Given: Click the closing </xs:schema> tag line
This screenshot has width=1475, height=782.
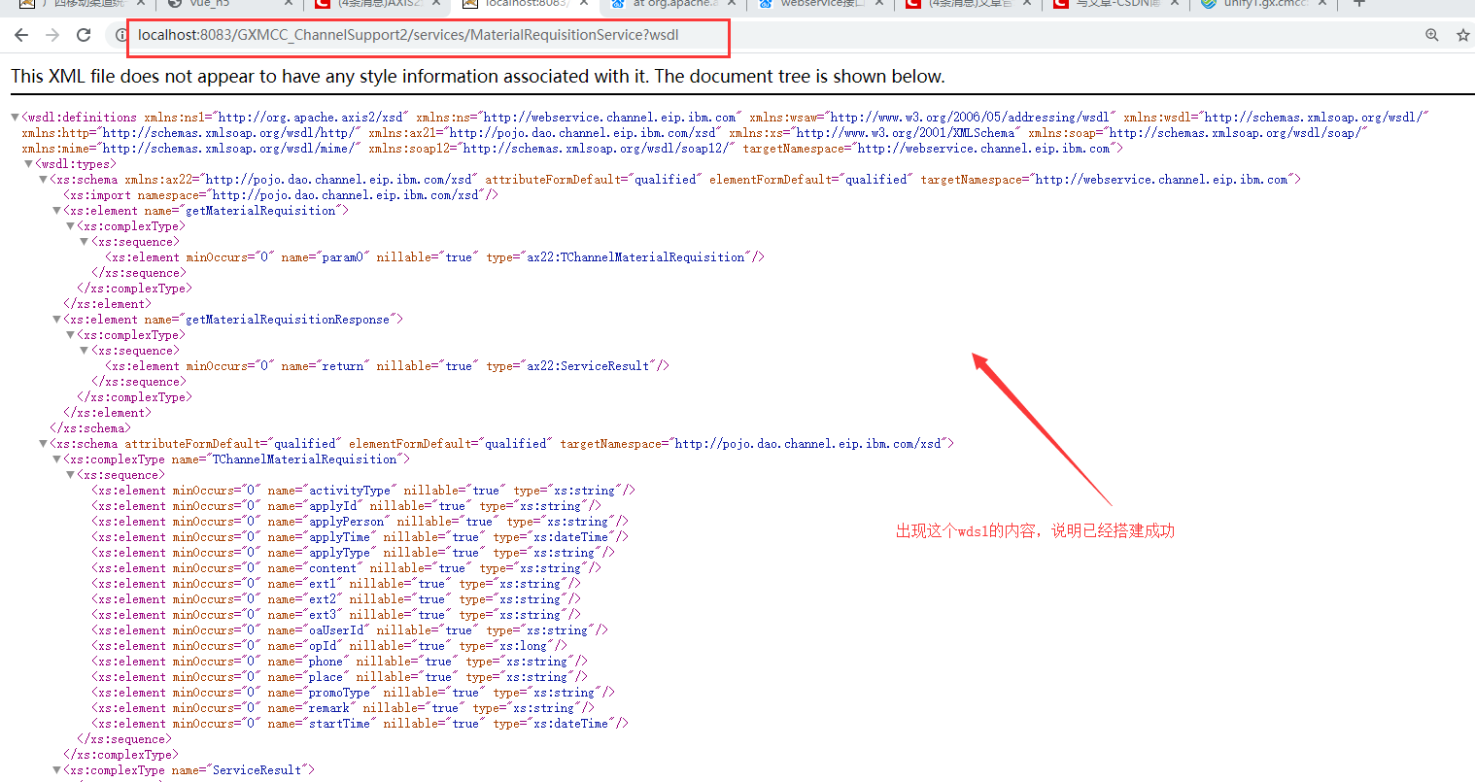Looking at the screenshot, I should coord(90,428).
